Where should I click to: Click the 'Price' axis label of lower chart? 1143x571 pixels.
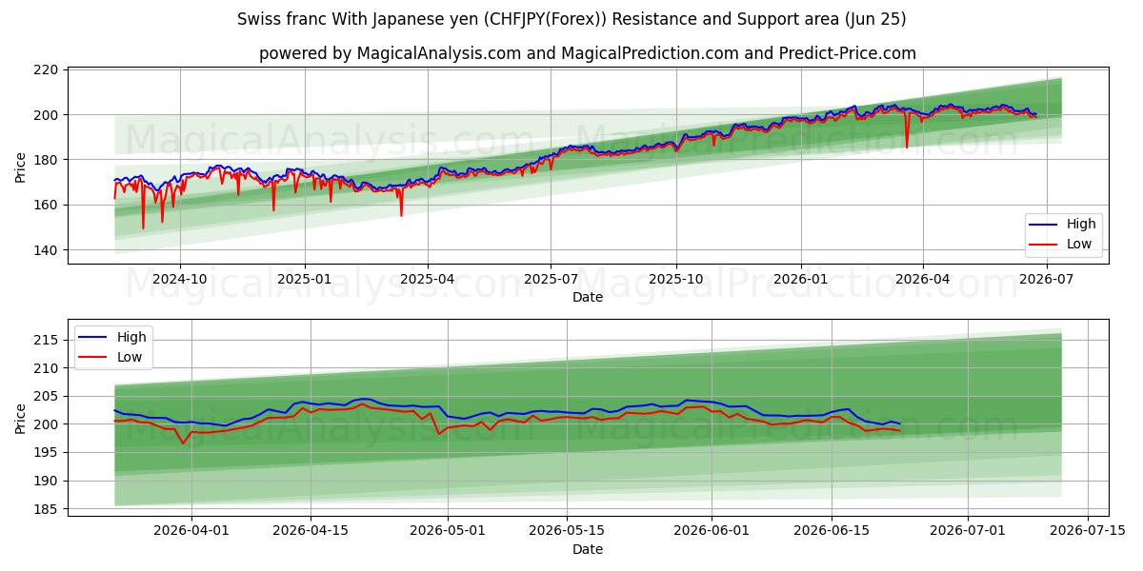21,418
